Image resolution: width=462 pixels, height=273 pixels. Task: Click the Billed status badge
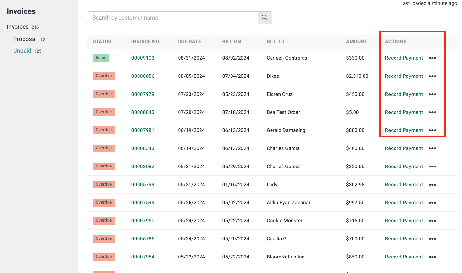click(101, 58)
